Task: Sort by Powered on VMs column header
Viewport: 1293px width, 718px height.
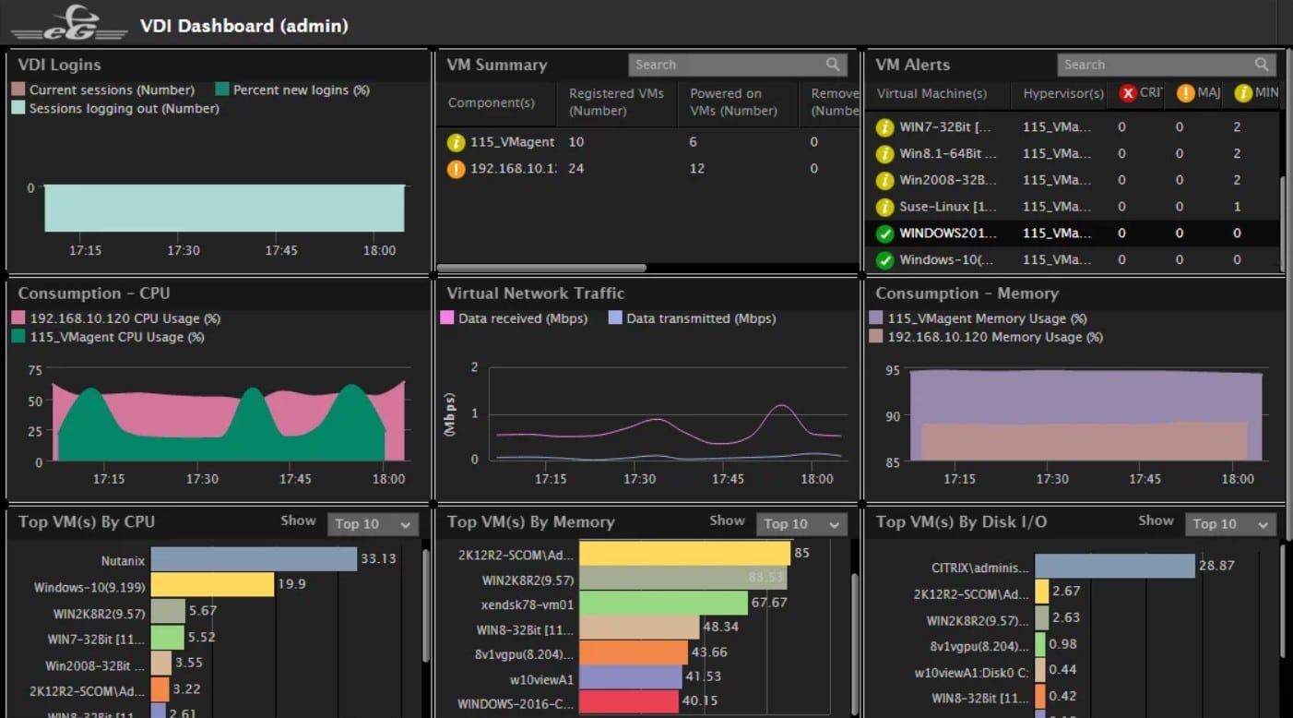Action: [x=738, y=102]
